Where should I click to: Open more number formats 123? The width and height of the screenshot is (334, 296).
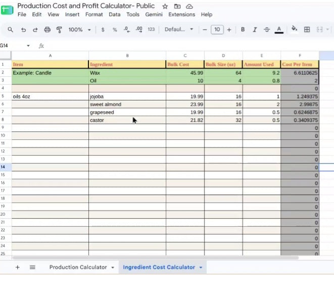[x=151, y=29]
